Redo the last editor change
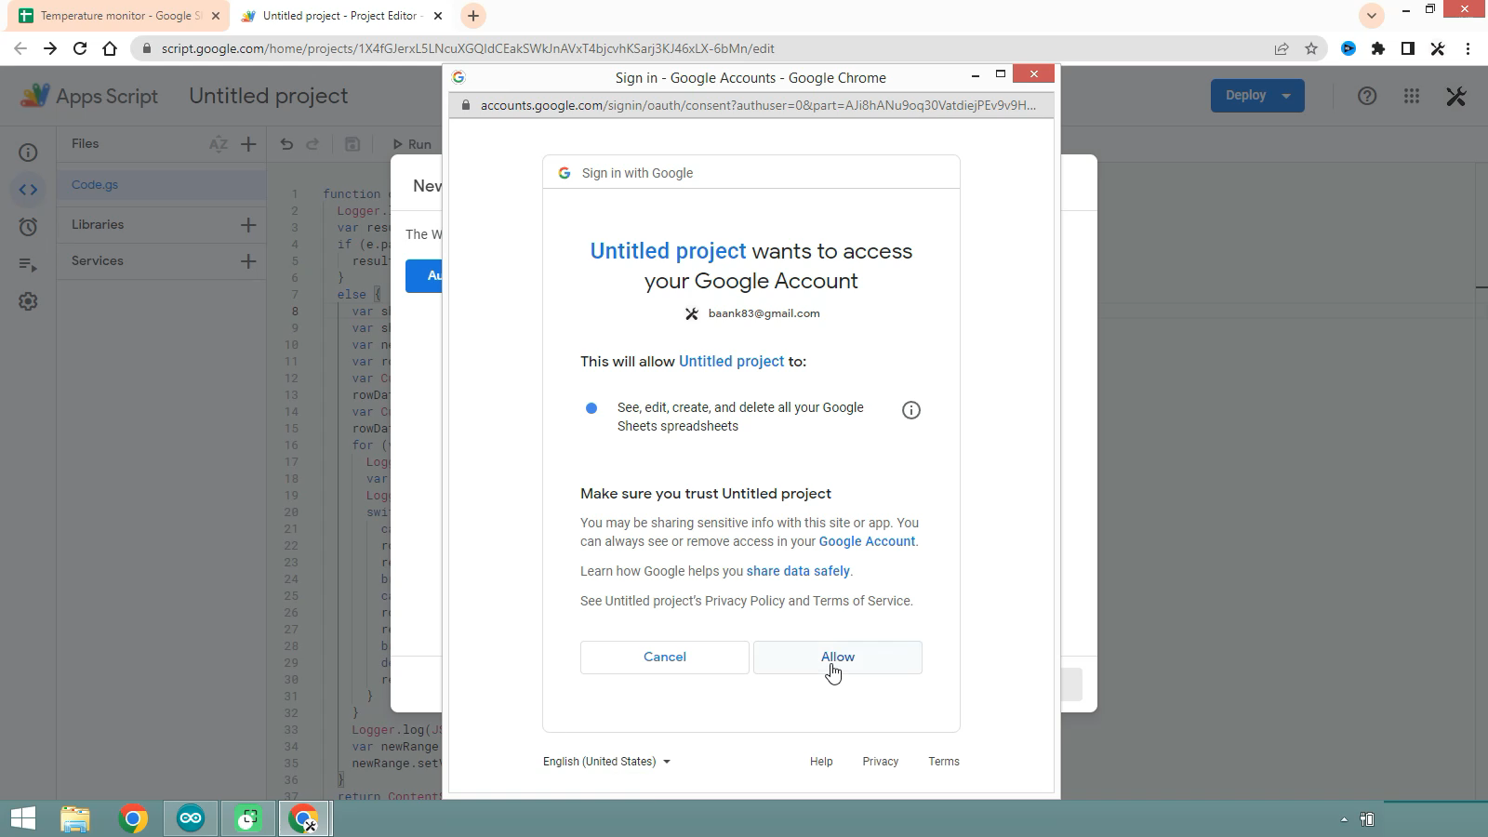This screenshot has height=837, width=1488. coord(312,144)
